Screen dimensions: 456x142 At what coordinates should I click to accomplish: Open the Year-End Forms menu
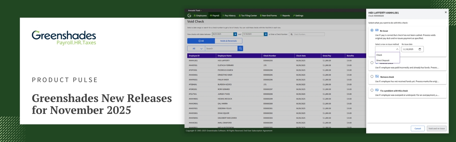pos(268,16)
